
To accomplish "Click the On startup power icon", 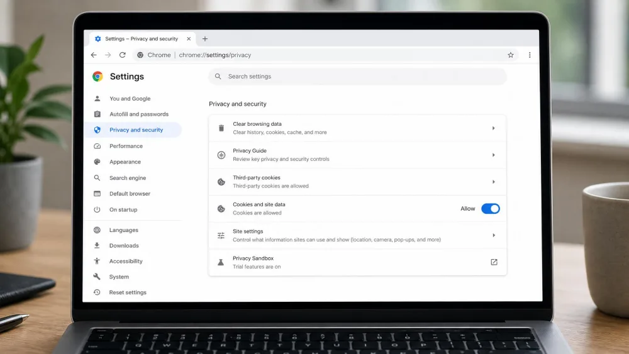I will (97, 209).
